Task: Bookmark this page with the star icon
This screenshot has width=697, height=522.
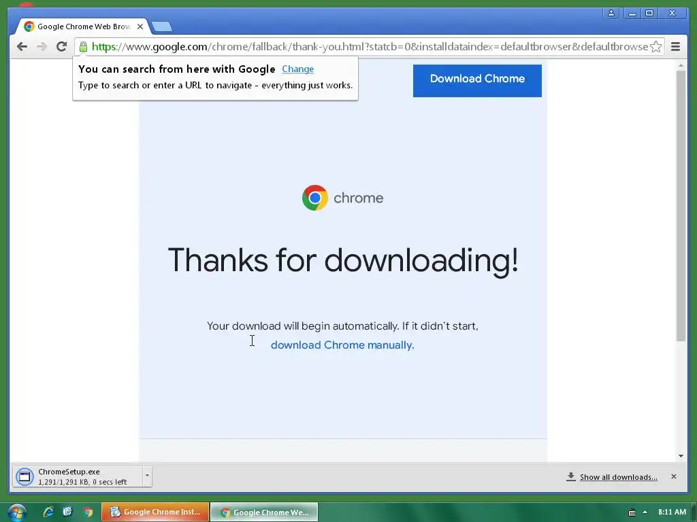Action: click(655, 47)
